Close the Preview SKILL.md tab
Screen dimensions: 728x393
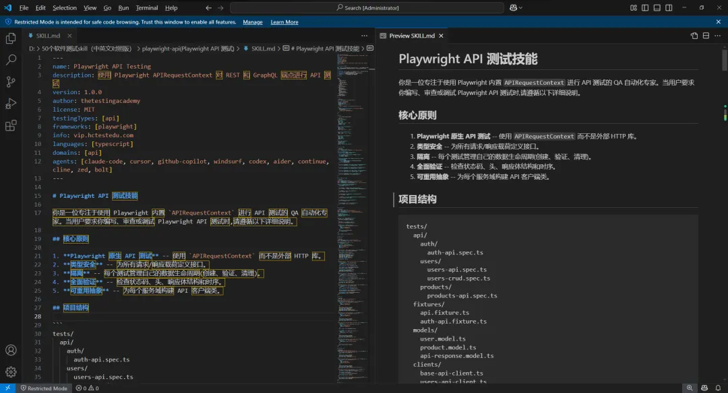tap(441, 36)
